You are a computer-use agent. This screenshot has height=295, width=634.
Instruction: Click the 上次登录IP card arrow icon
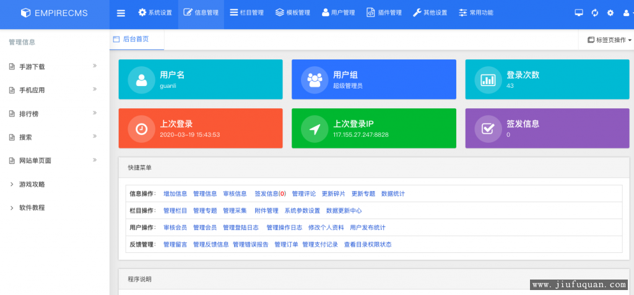[x=315, y=129]
